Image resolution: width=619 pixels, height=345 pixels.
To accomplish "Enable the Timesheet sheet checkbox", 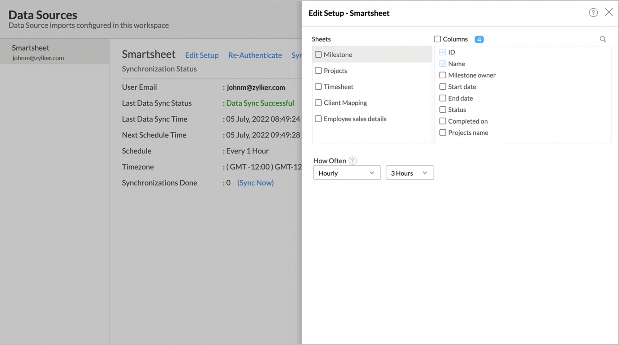I will pos(318,86).
